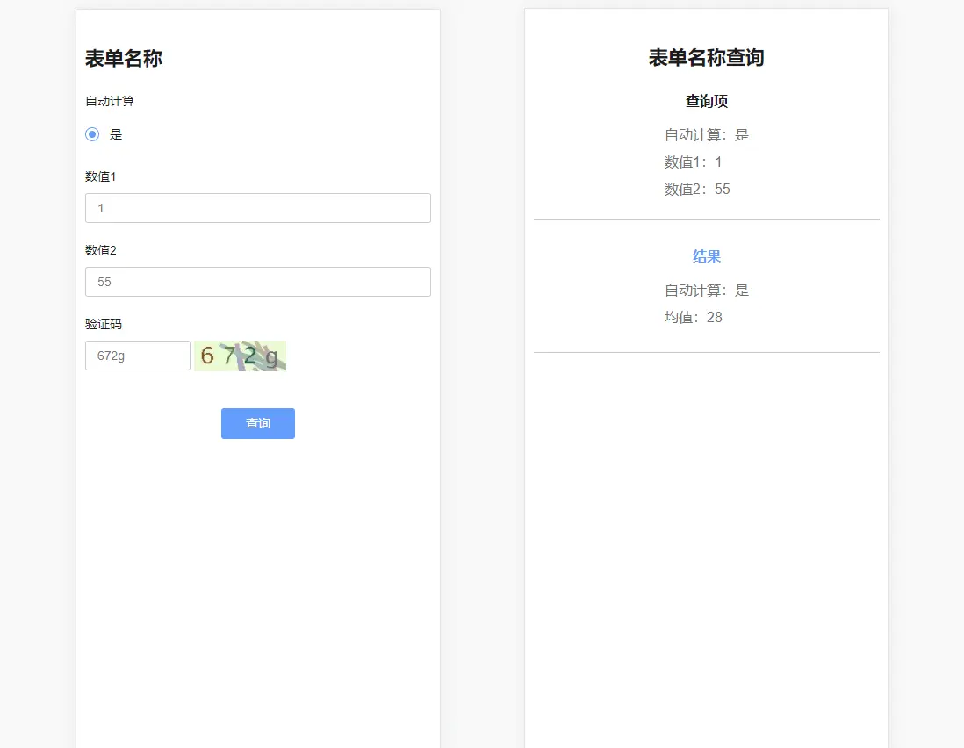Image resolution: width=964 pixels, height=748 pixels.
Task: Focus the 验证码 text input
Action: click(138, 356)
